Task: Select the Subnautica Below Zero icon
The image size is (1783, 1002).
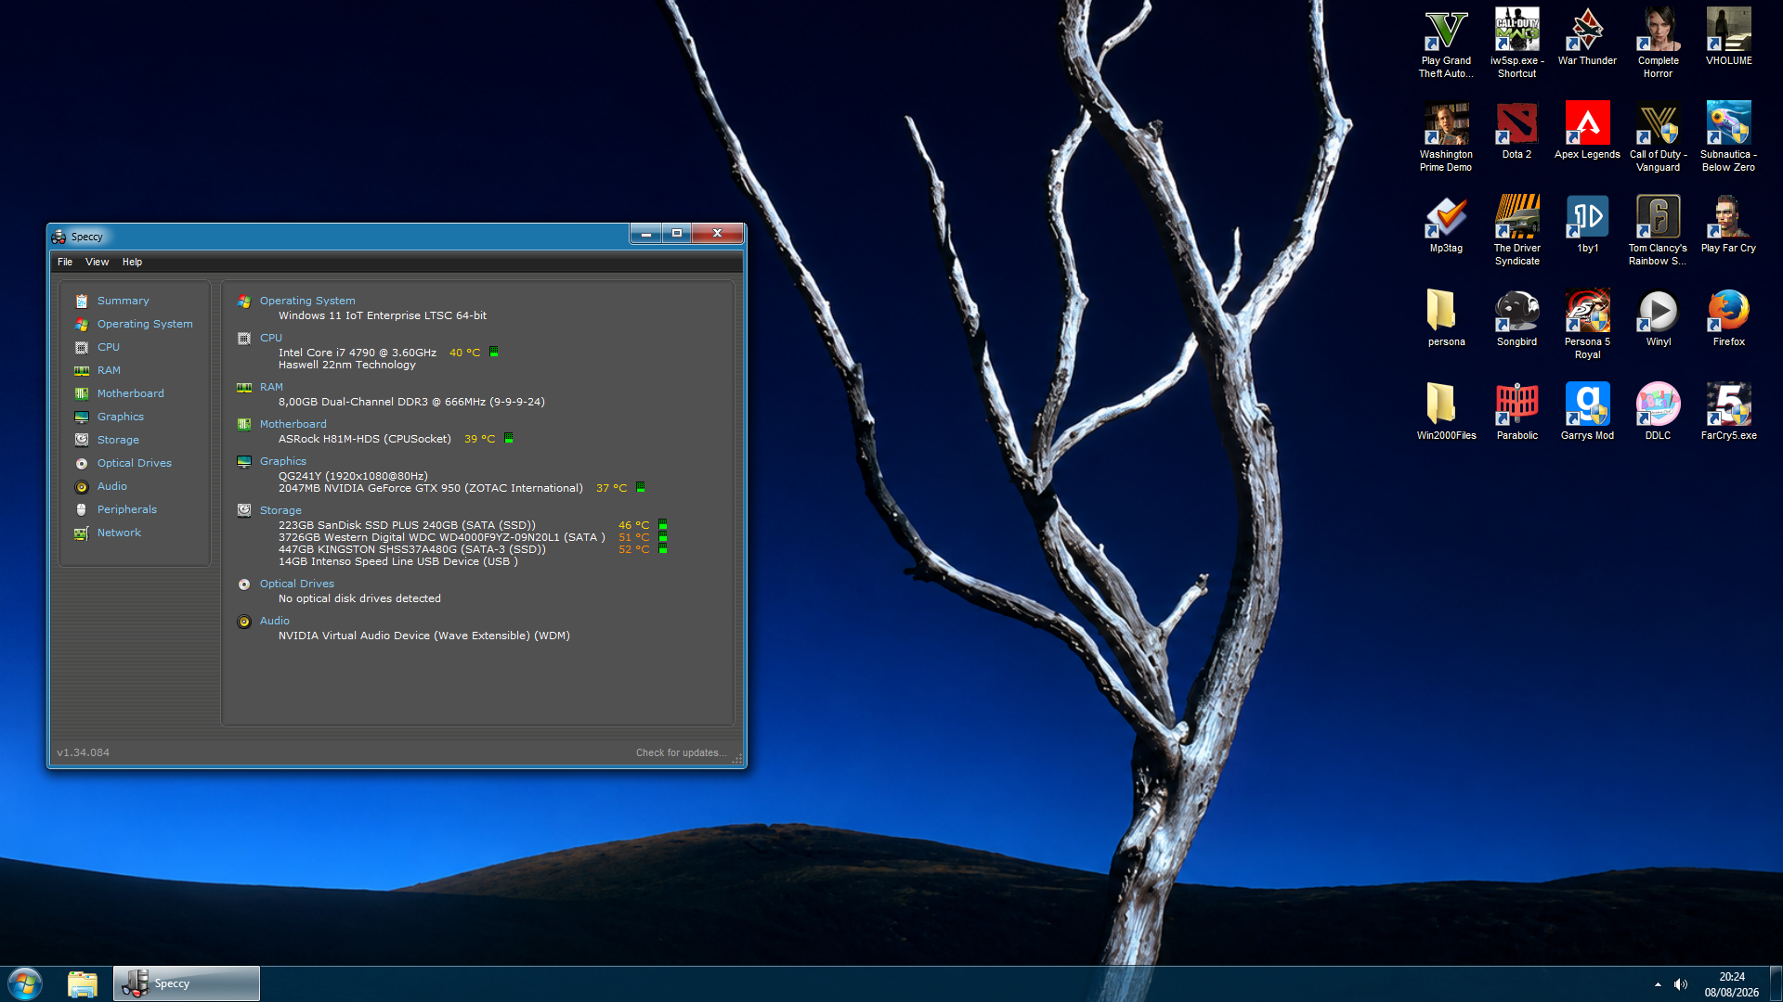Action: pos(1728,137)
